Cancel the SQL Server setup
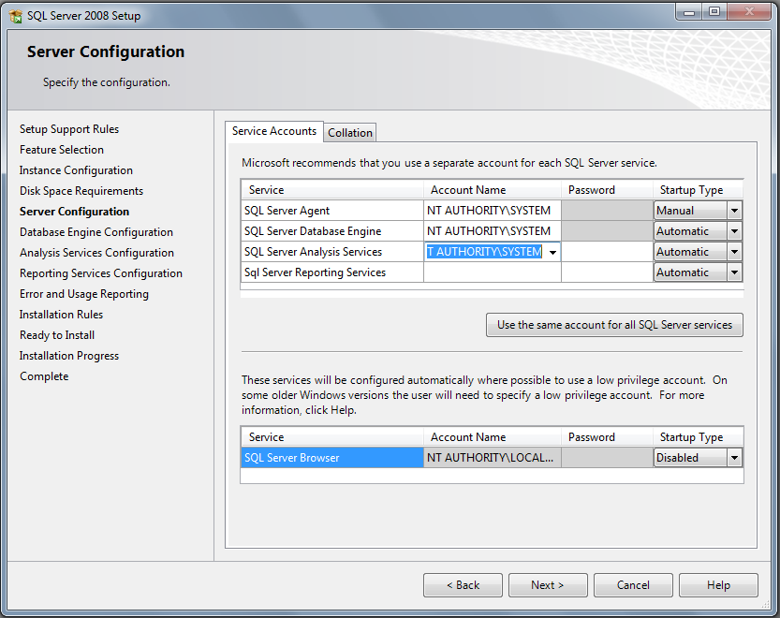The height and width of the screenshot is (618, 780). tap(633, 585)
